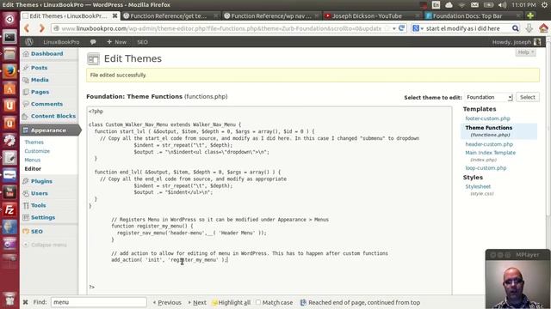Open the Users menu item
The height and width of the screenshot is (309, 551).
[x=40, y=193]
